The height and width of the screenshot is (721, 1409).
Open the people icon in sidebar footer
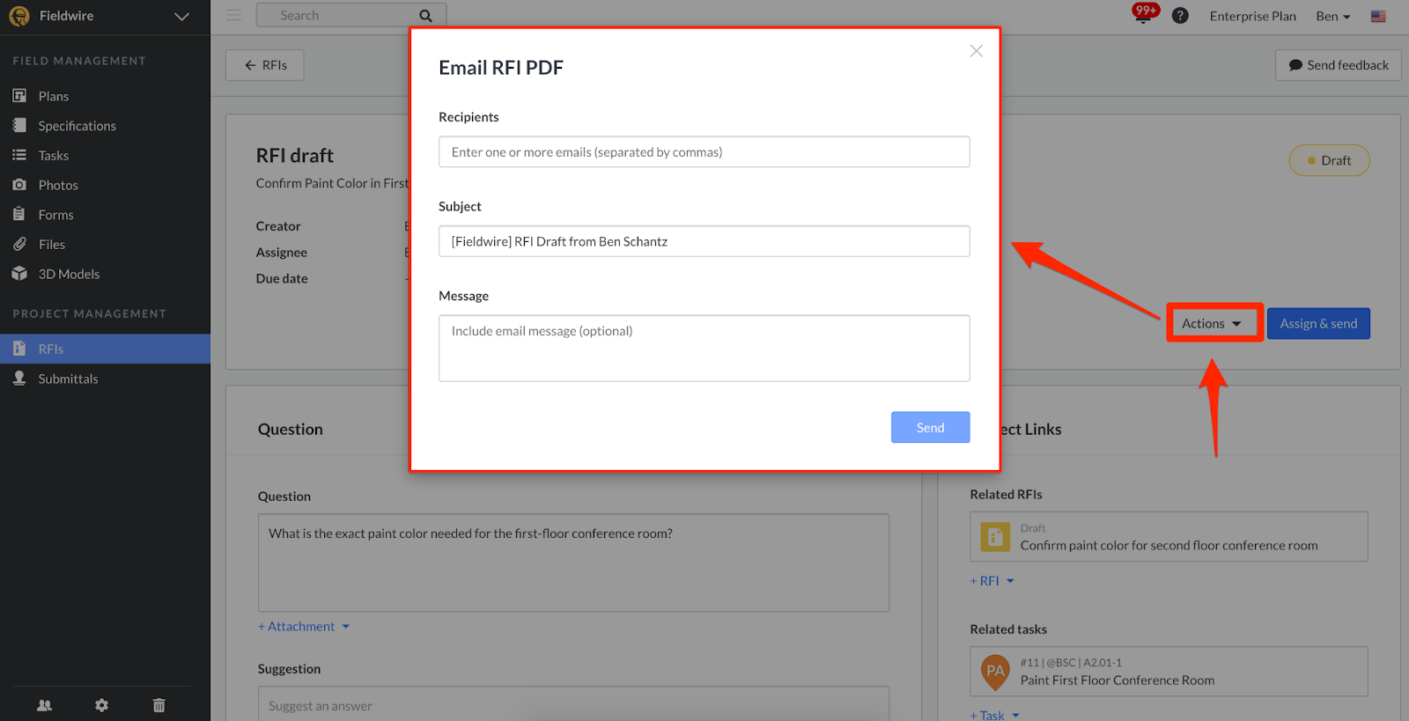[x=45, y=705]
